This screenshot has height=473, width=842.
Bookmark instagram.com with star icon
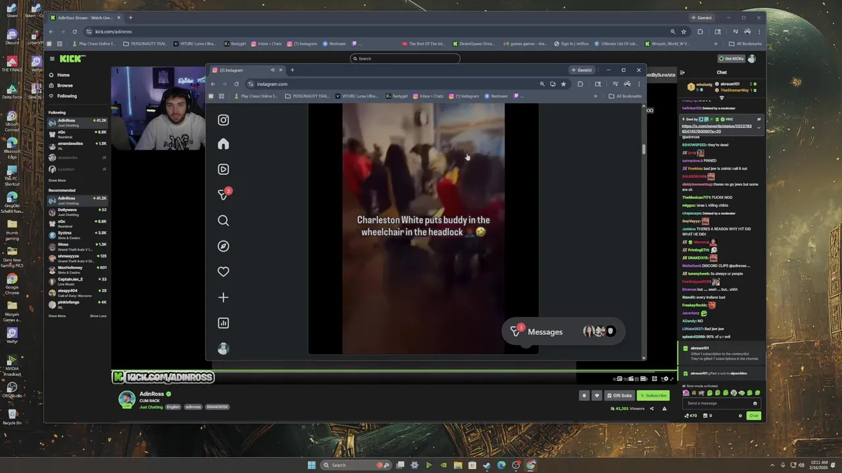click(x=563, y=84)
